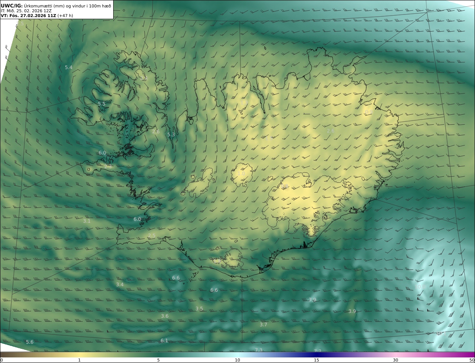Click the "(+47 h)" forecast offset text
475x363 pixels.
tap(65, 16)
